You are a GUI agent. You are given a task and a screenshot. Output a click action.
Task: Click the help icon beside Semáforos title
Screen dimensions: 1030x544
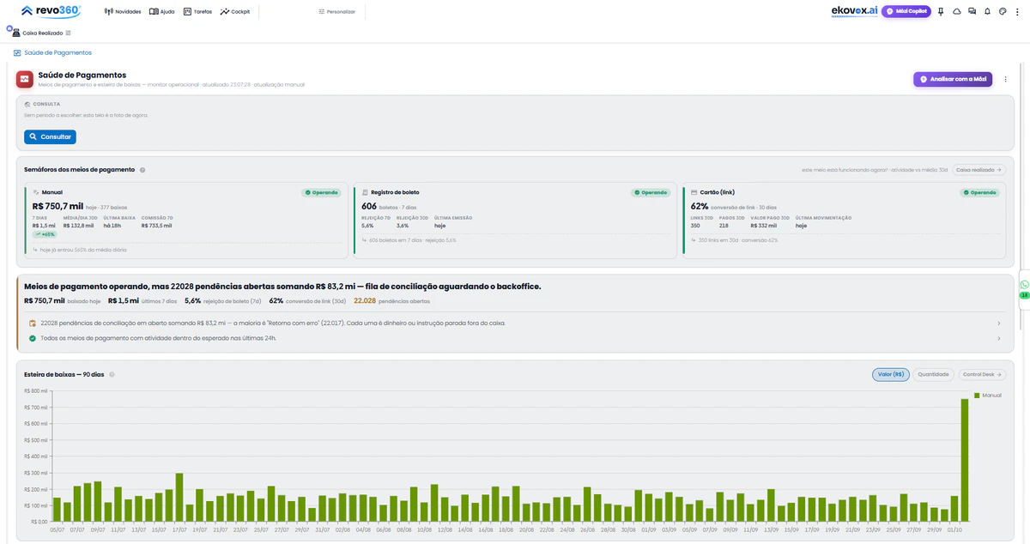click(x=142, y=170)
